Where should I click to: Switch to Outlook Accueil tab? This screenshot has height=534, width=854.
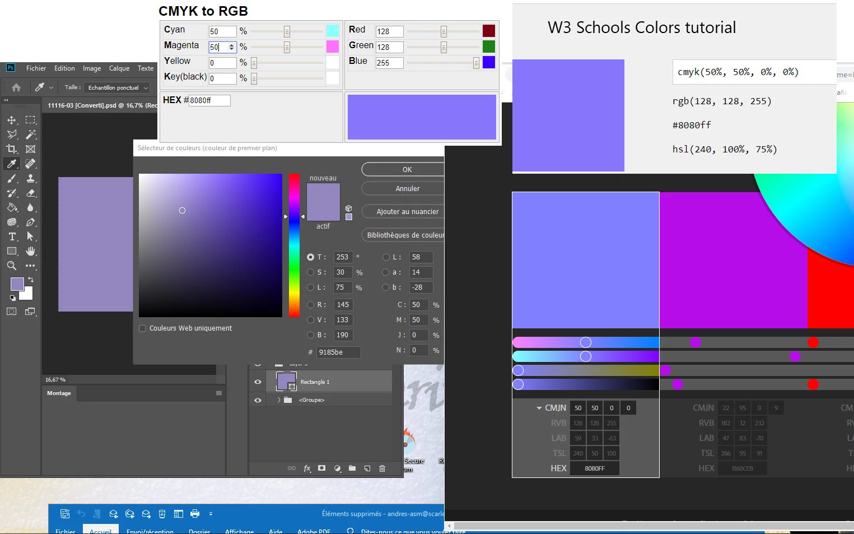[101, 530]
